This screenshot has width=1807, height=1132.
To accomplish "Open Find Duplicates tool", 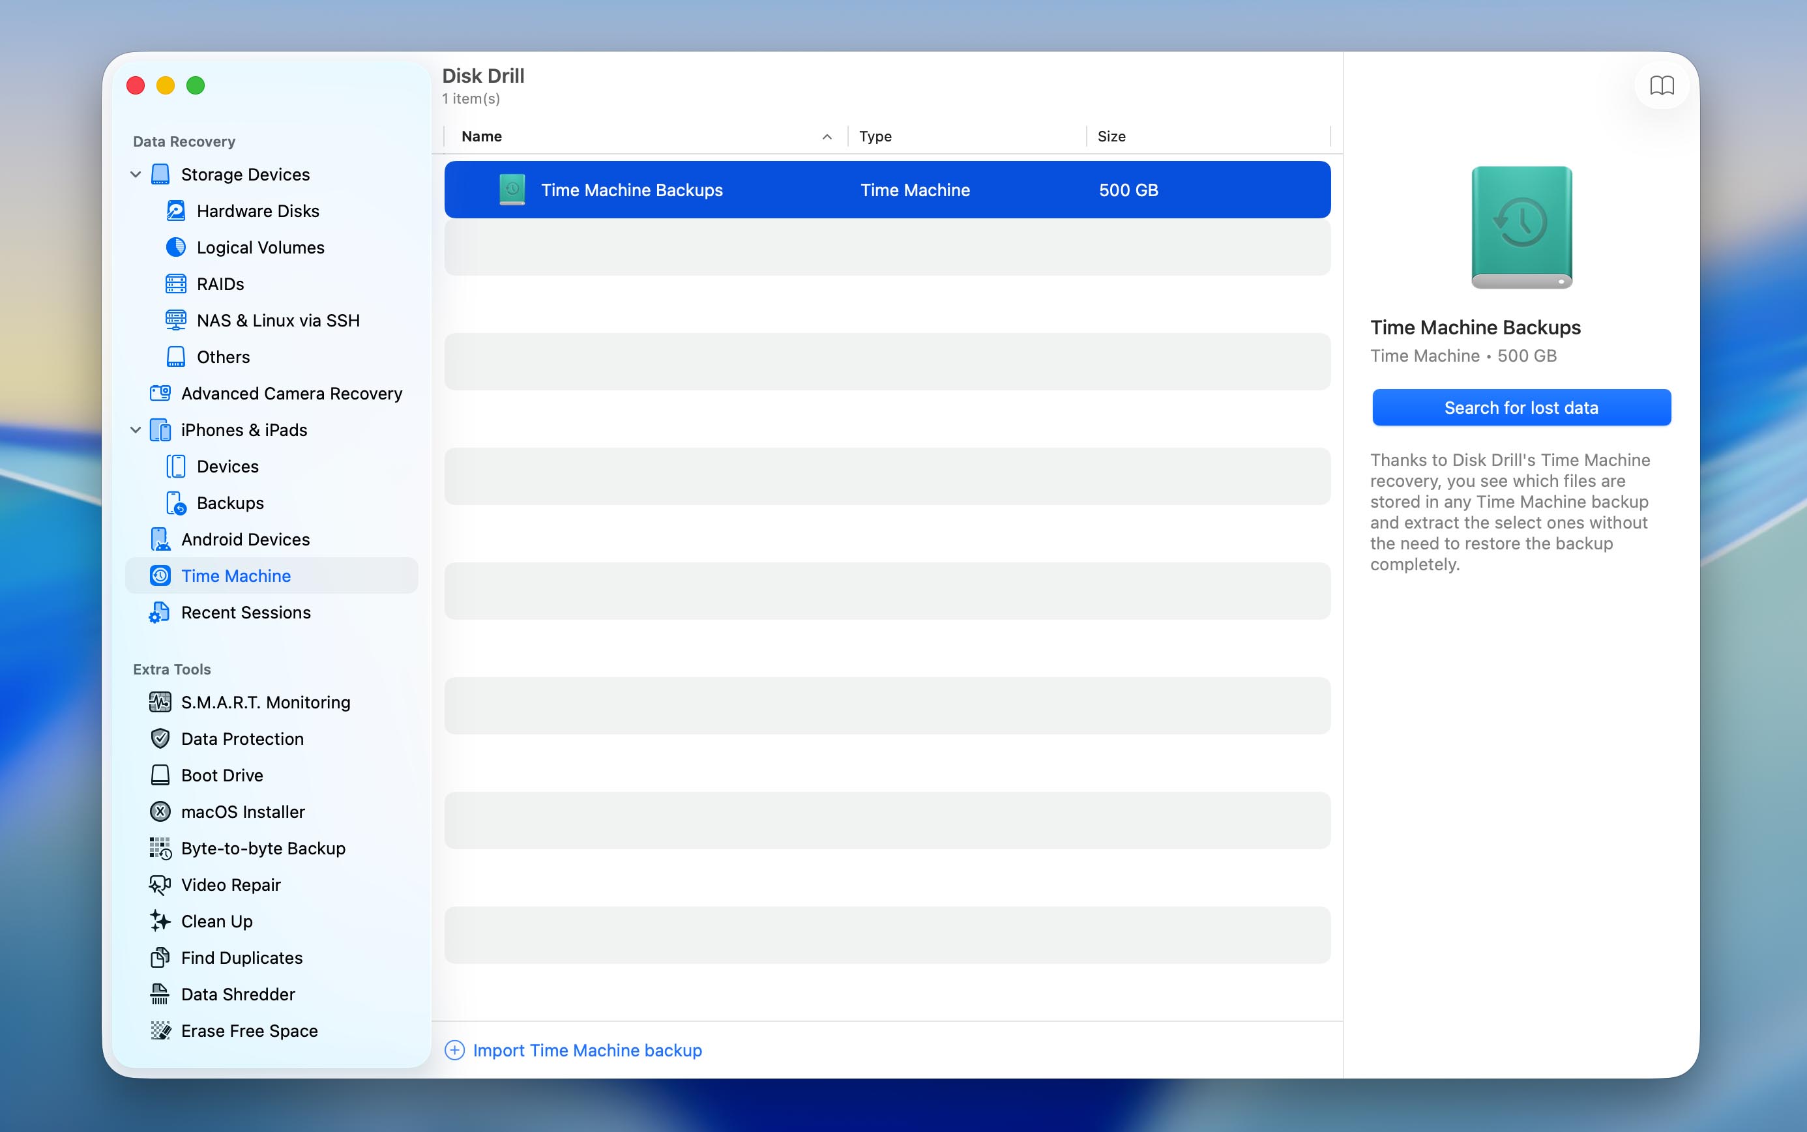I will pyautogui.click(x=272, y=957).
